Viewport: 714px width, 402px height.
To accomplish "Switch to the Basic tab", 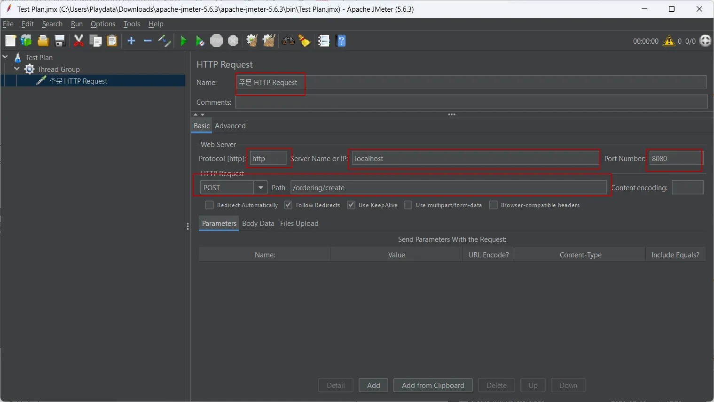I will coord(202,126).
